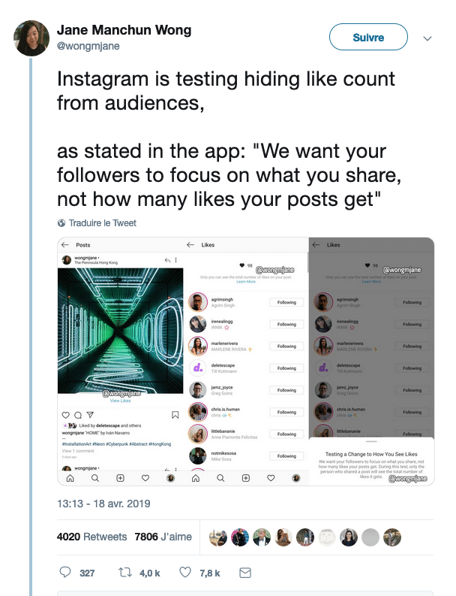Click the envelope direct message icon

point(245,573)
